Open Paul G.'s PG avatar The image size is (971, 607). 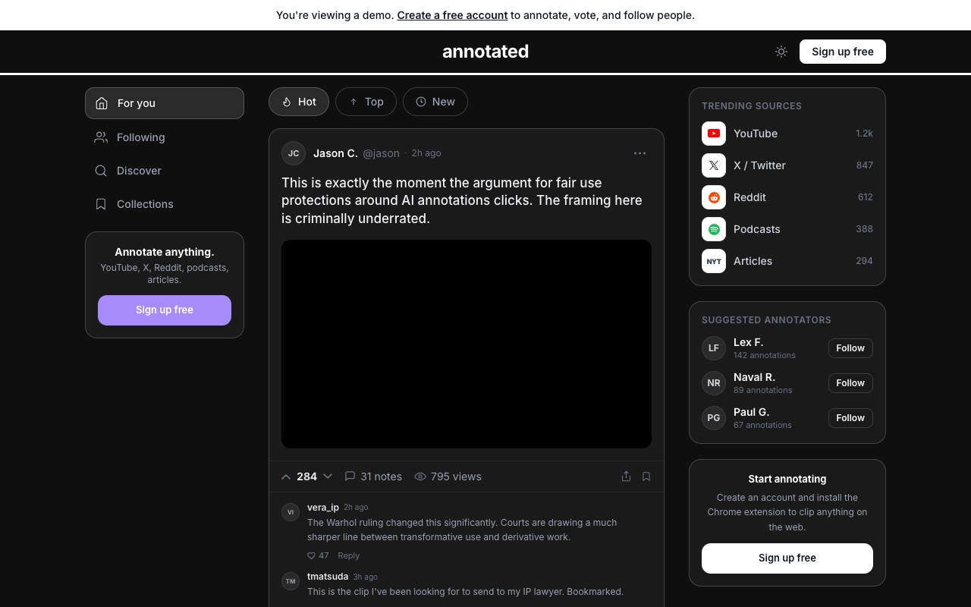coord(714,418)
